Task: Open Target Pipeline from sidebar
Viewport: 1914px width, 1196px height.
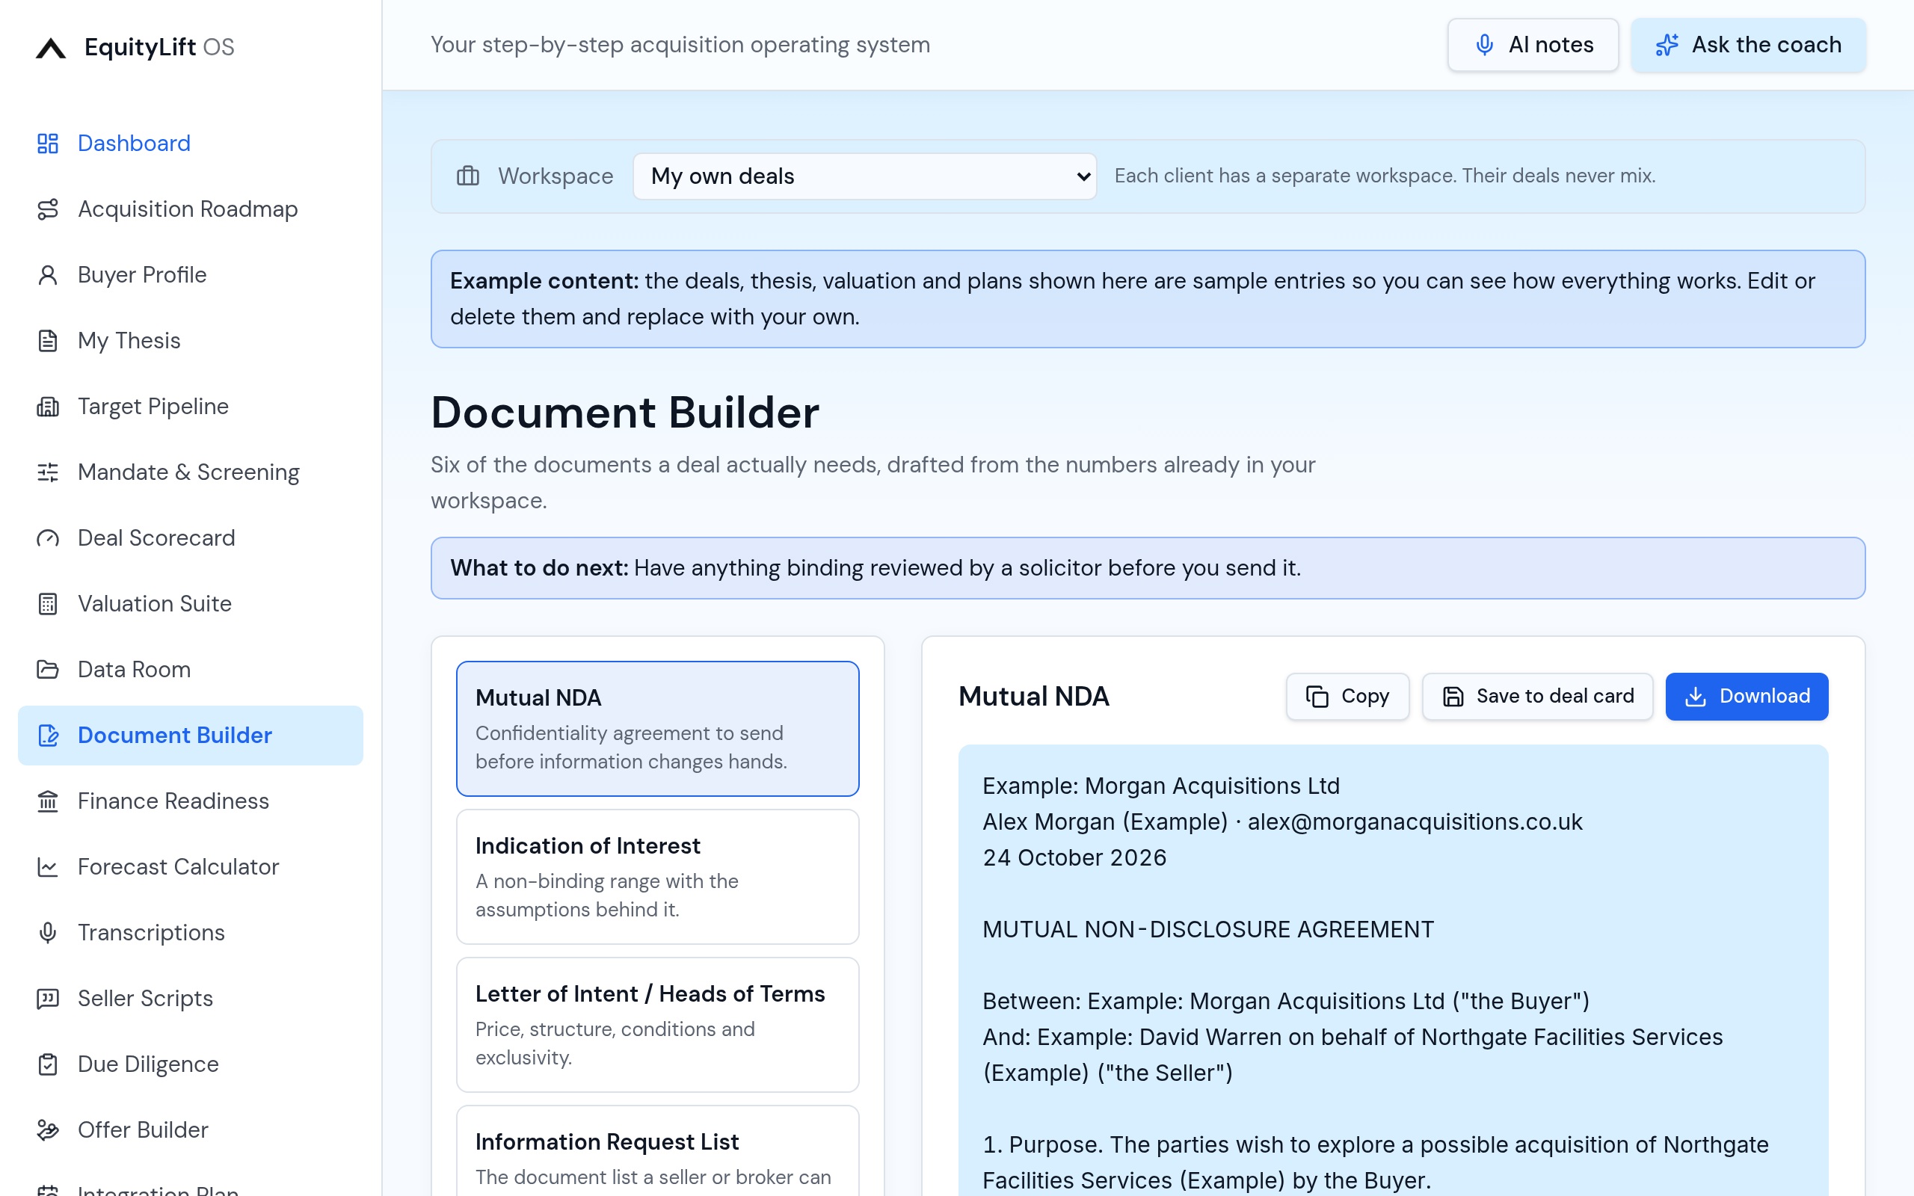Action: (x=191, y=406)
